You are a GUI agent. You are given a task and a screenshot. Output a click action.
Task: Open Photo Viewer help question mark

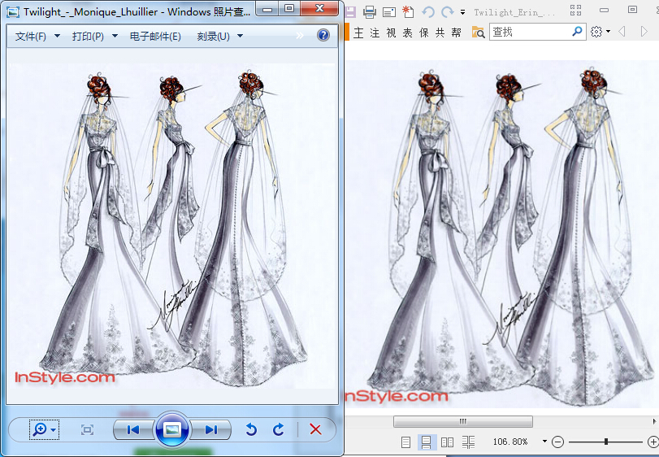[323, 35]
